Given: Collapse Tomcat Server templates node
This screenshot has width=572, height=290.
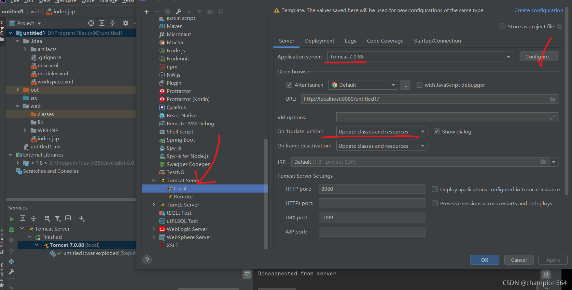Looking at the screenshot, I should pos(154,181).
